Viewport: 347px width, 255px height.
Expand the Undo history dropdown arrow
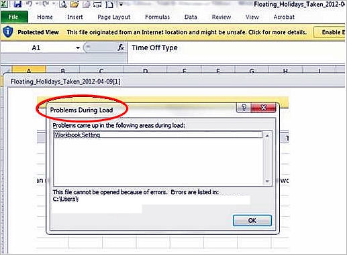point(37,4)
